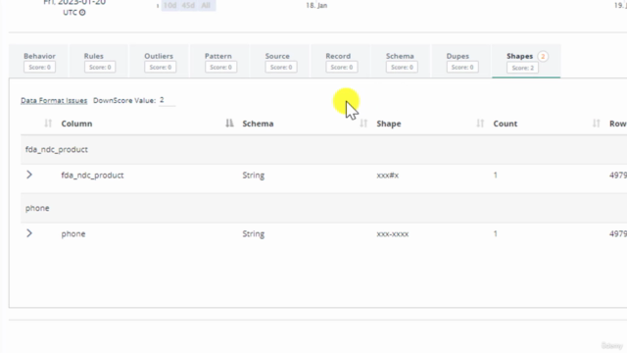Click count 1 in fda_ndc_product row

pyautogui.click(x=495, y=175)
